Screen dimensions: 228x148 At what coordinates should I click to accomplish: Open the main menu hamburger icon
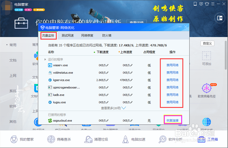point(213,4)
